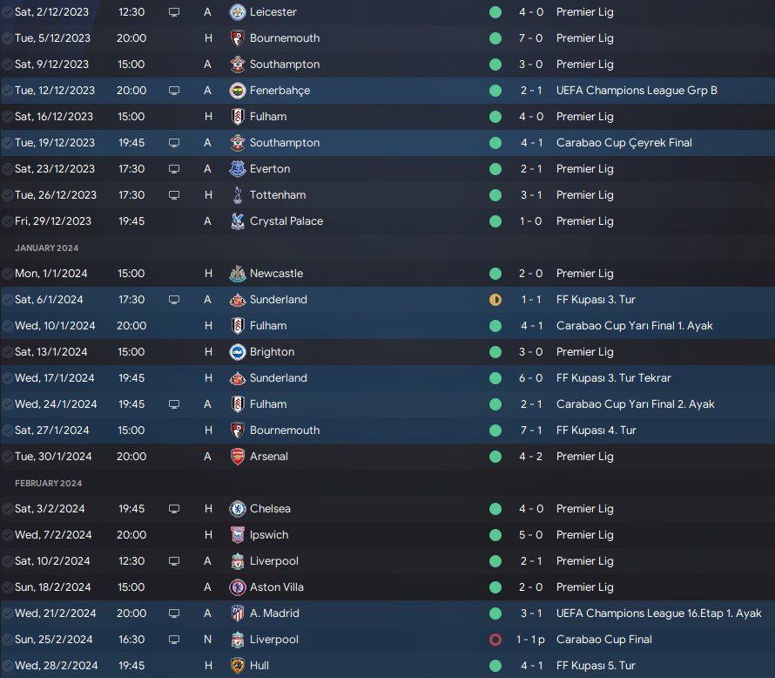Click the Chelsea club badge
Screen dimensions: 775x678
[238, 509]
